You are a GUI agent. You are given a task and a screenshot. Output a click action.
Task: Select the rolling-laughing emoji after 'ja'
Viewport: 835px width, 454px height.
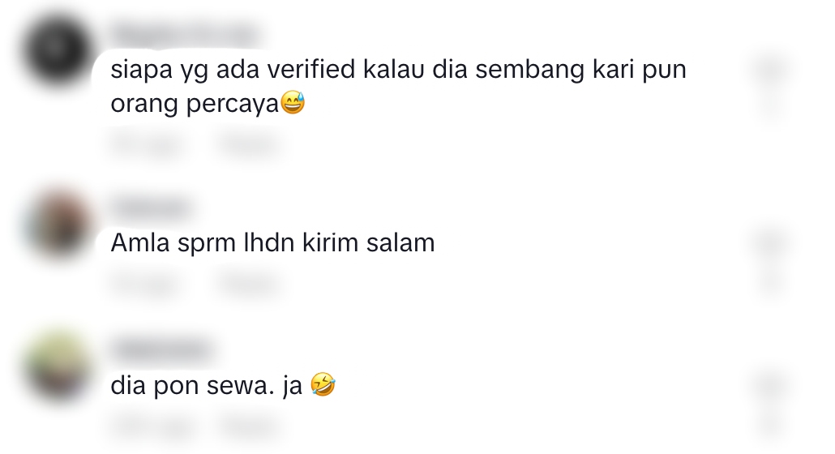(x=323, y=384)
